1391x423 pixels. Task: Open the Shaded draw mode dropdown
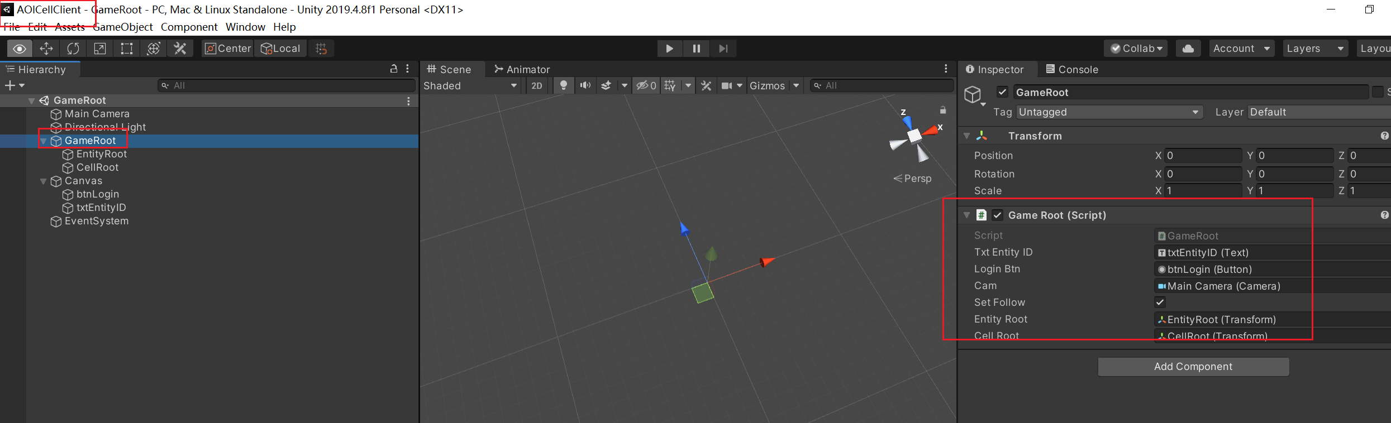point(470,85)
